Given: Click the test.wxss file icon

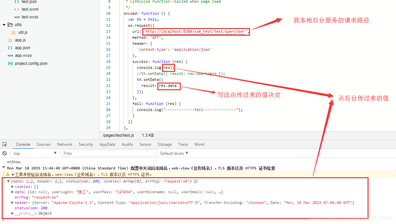Looking at the screenshot, I should point(17,17).
